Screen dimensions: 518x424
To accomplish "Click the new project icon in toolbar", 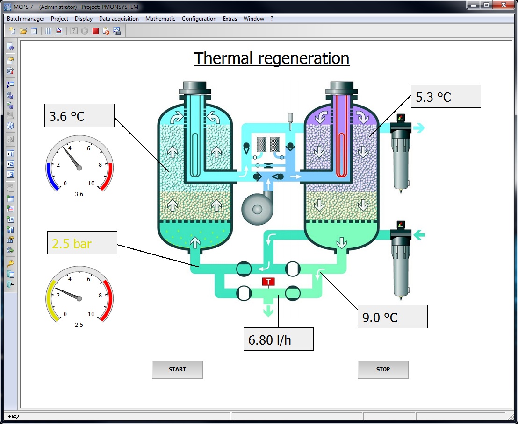I will (12, 31).
